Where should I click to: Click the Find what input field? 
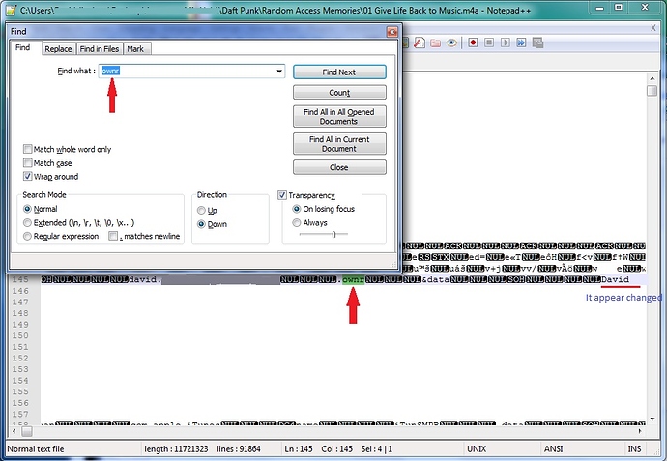pos(191,71)
